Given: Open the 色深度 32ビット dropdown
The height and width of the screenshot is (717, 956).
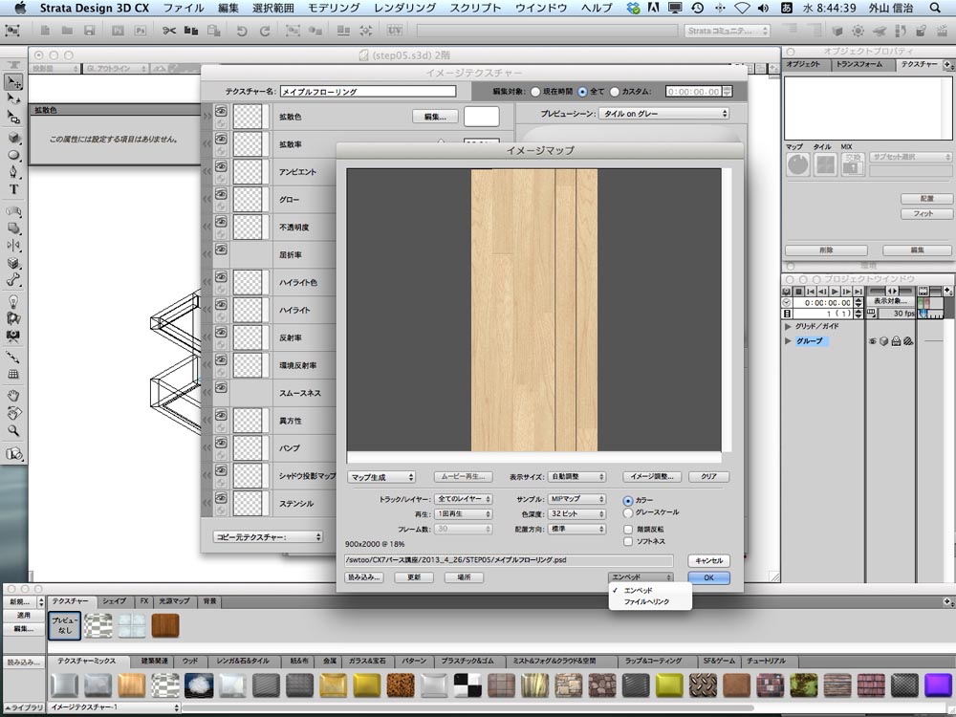Looking at the screenshot, I should (576, 514).
